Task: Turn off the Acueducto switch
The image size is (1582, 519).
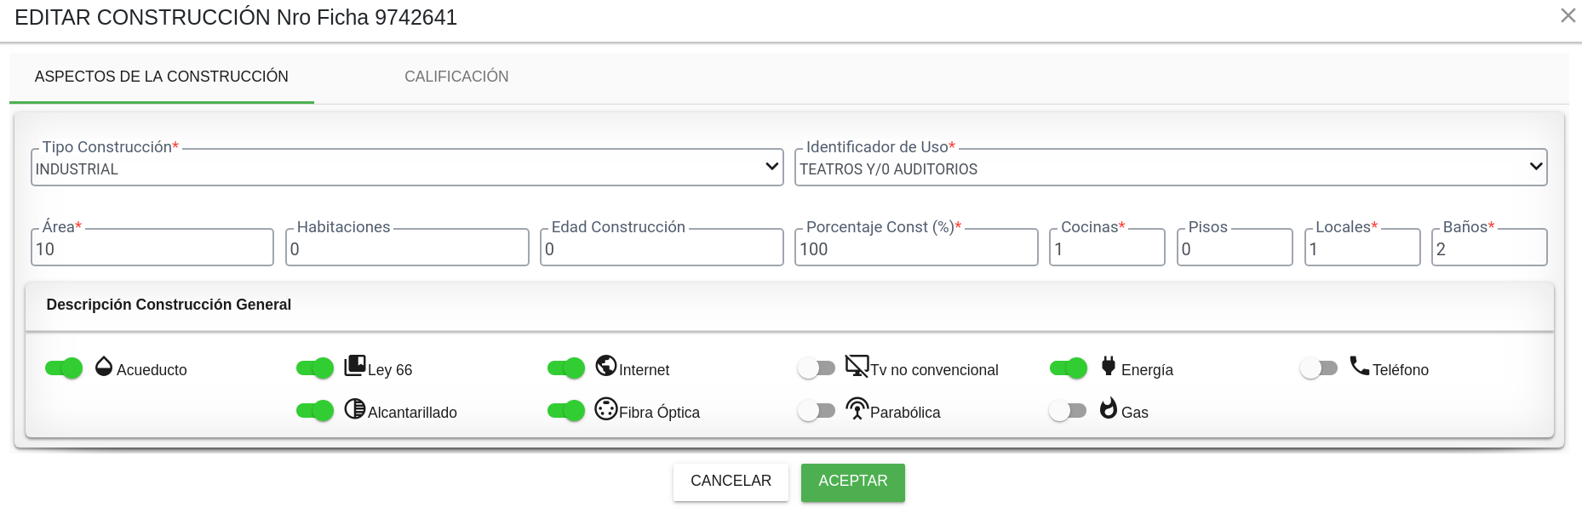Action: pos(64,368)
